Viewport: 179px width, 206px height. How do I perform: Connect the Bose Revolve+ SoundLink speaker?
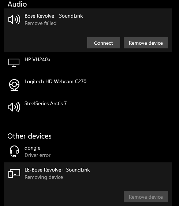pos(104,43)
